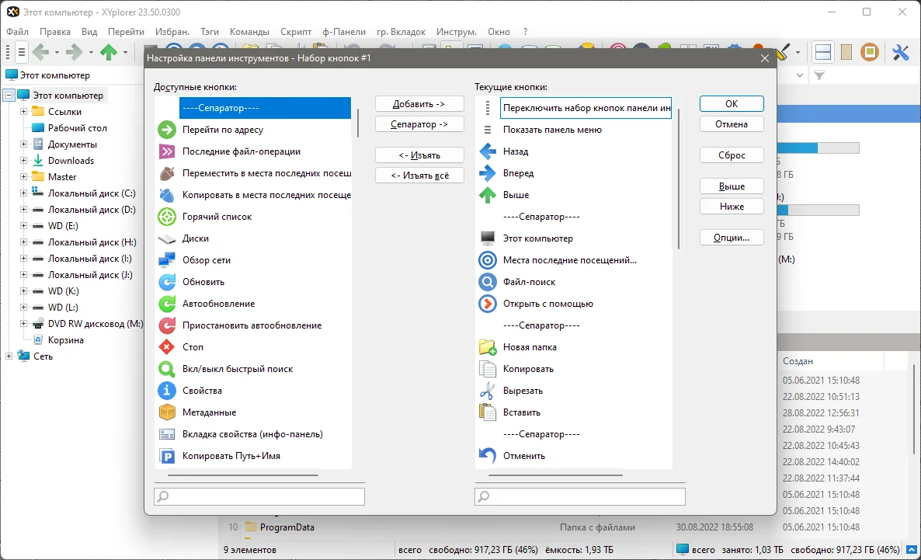
Task: Click the wrench configuration icon in the toolbar
Action: point(901,52)
